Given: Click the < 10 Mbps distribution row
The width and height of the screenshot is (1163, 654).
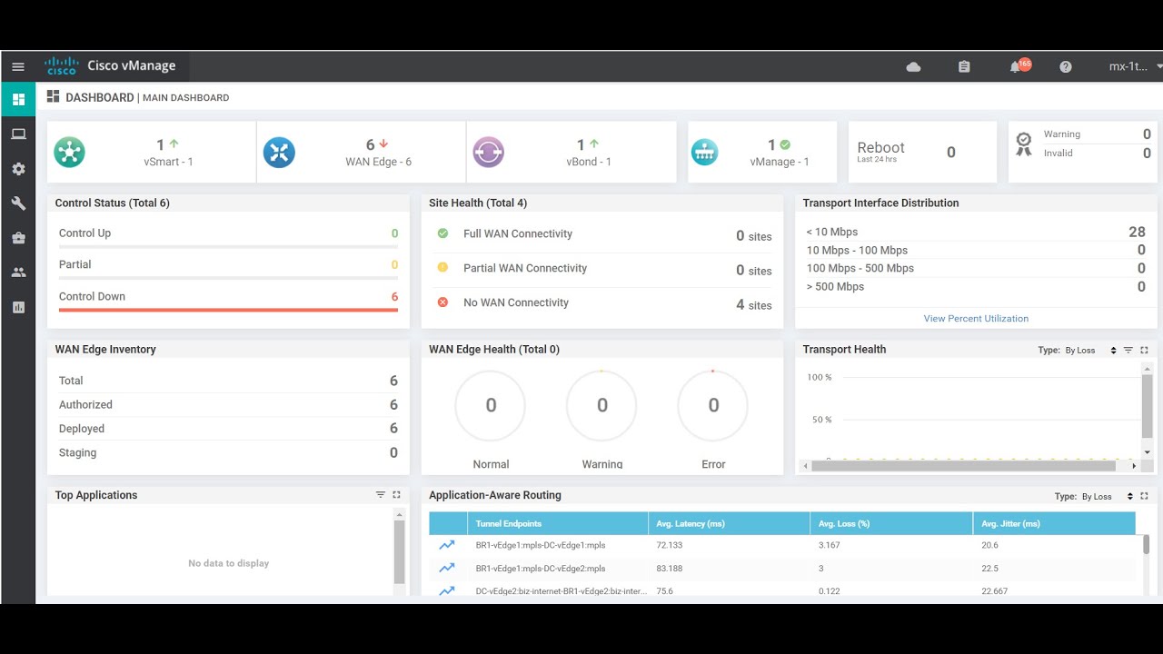Looking at the screenshot, I should point(976,233).
